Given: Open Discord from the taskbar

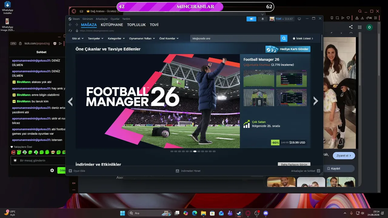Looking at the screenshot, I should point(266,213).
